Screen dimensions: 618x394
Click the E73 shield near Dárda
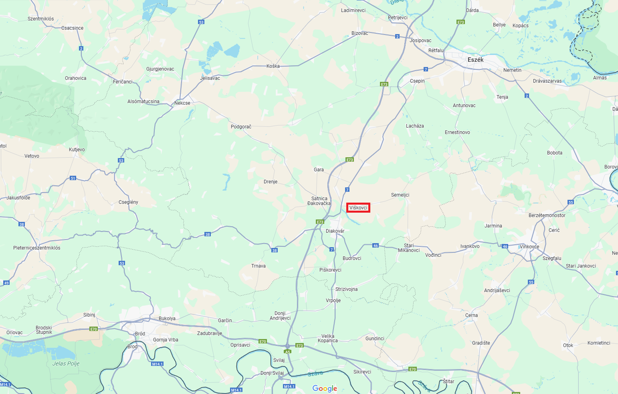[461, 22]
